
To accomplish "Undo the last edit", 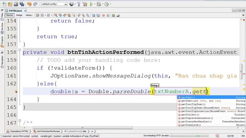I will tap(29, 4).
